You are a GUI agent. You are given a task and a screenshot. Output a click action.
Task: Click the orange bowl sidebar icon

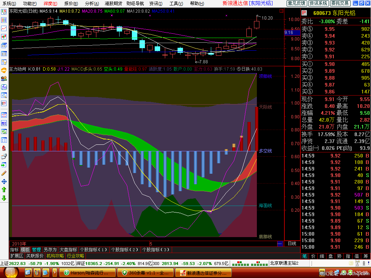tap(4, 70)
